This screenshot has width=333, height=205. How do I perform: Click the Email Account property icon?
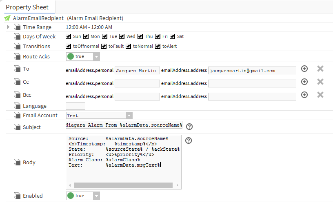click(17, 116)
